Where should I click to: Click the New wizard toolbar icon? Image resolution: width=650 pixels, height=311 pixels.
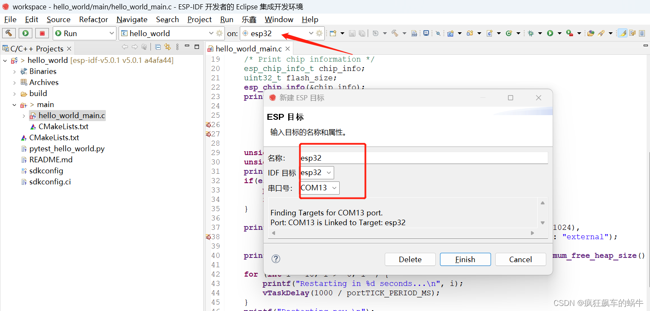pos(333,33)
